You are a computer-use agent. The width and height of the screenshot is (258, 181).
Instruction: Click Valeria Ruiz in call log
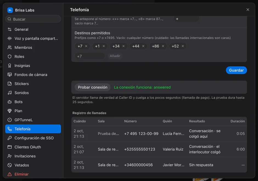coord(173,149)
